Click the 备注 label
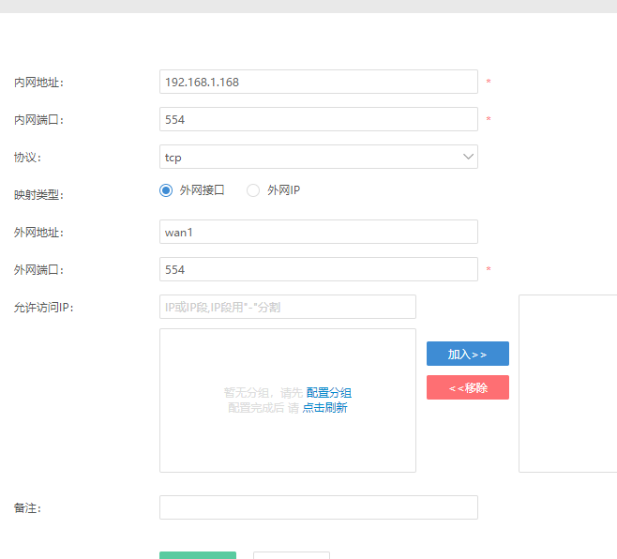Screen dimensions: 617x559 click(27, 507)
